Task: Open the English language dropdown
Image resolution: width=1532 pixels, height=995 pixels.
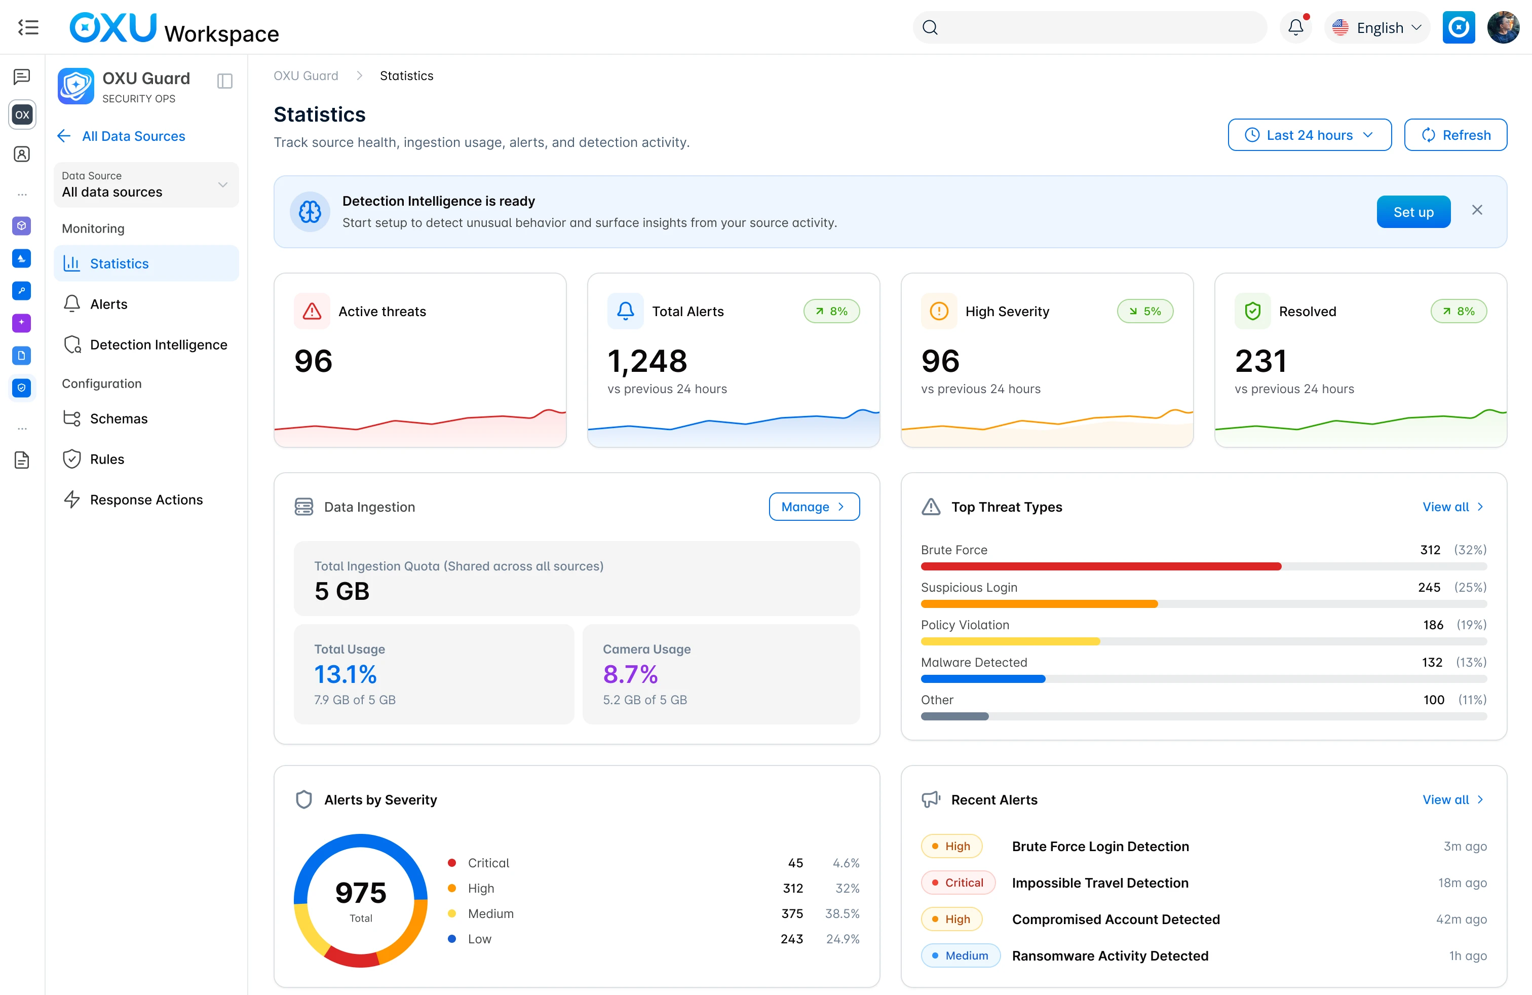Action: pyautogui.click(x=1377, y=27)
